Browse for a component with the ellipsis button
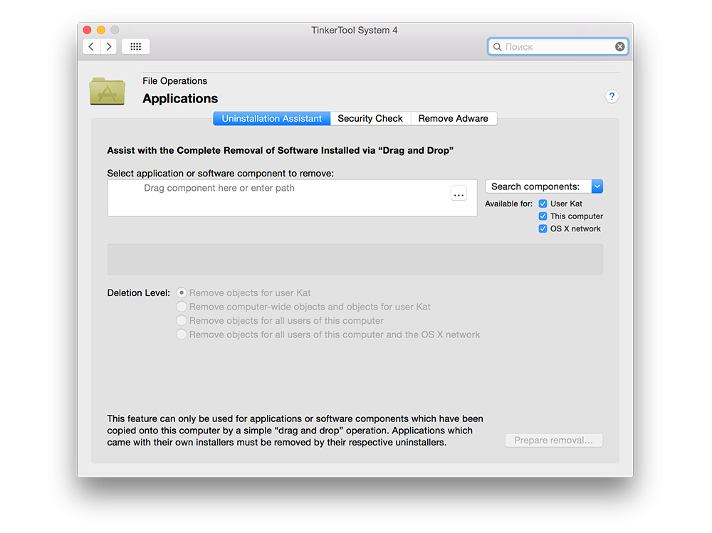712x533 pixels. (459, 194)
